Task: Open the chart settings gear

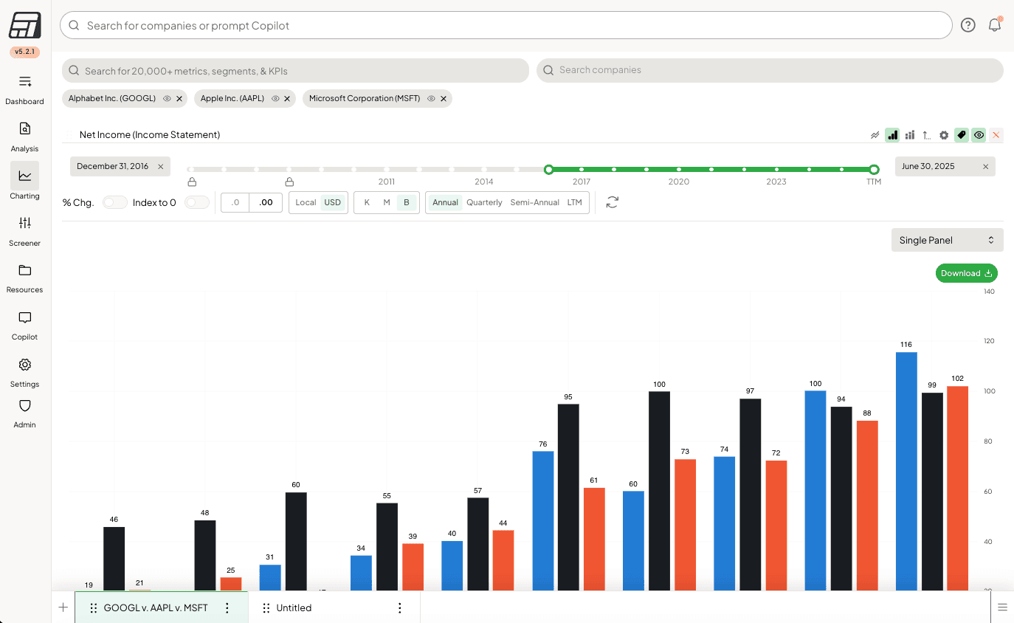Action: [x=944, y=135]
